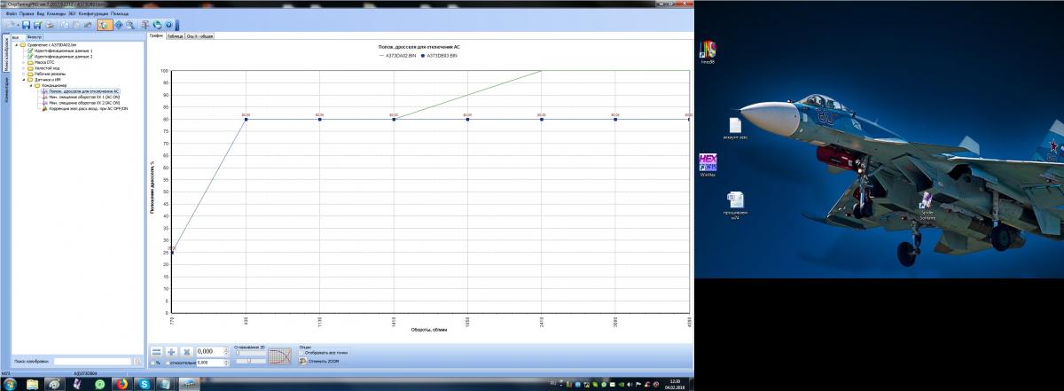Image resolution: width=1064 pixels, height=391 pixels.
Task: Open the прошиваем м74 desktop document
Action: 735,205
